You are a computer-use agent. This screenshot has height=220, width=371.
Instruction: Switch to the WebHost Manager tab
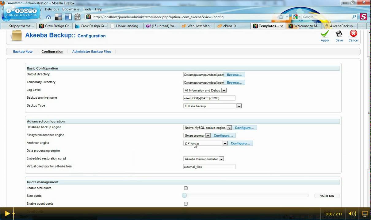pyautogui.click(x=197, y=26)
